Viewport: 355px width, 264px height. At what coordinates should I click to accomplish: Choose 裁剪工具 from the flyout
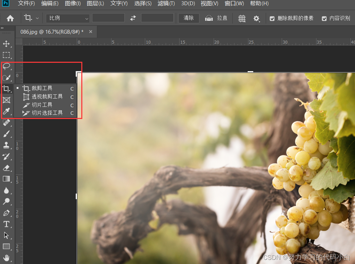pyautogui.click(x=45, y=88)
